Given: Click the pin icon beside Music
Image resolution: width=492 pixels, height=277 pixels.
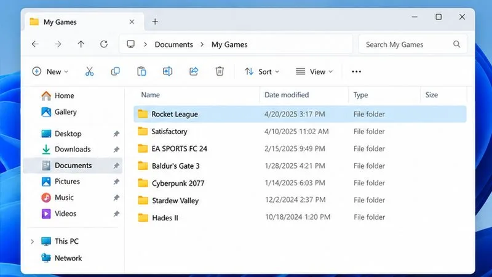Looking at the screenshot, I should pyautogui.click(x=116, y=198).
